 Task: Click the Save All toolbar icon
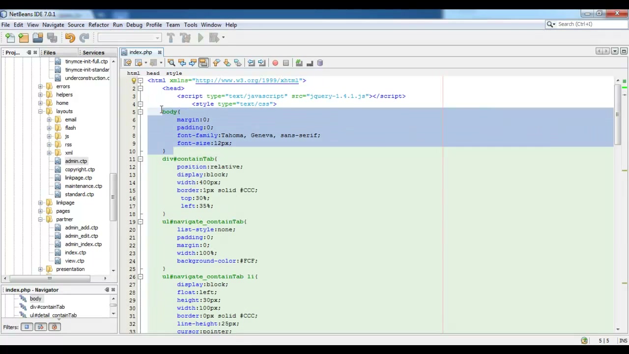(52, 37)
